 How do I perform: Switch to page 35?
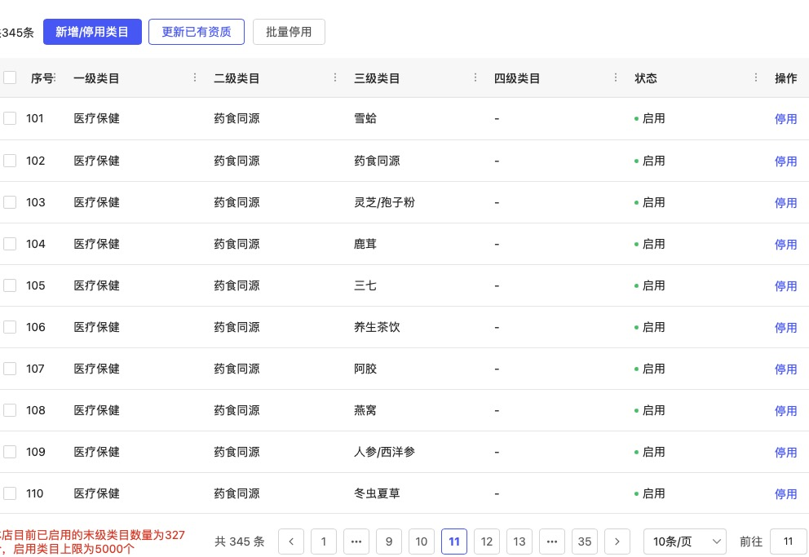(x=585, y=542)
